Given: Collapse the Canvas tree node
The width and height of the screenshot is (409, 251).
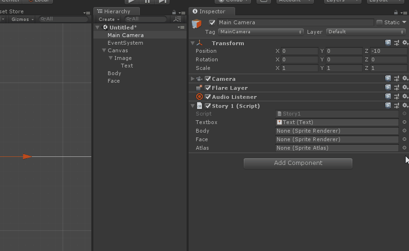Looking at the screenshot, I should (x=104, y=50).
